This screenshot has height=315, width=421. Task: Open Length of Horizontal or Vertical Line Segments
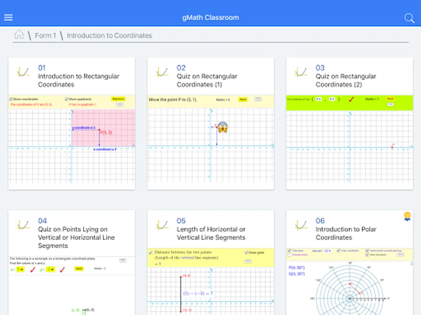(x=211, y=233)
